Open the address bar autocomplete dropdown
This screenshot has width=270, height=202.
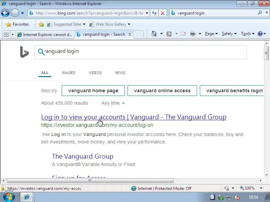(147, 13)
